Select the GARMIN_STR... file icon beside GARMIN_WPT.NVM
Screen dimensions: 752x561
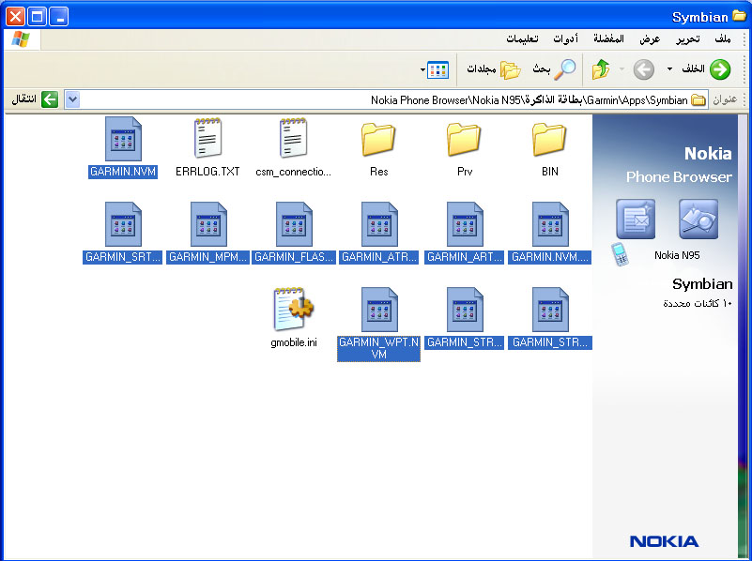(465, 310)
